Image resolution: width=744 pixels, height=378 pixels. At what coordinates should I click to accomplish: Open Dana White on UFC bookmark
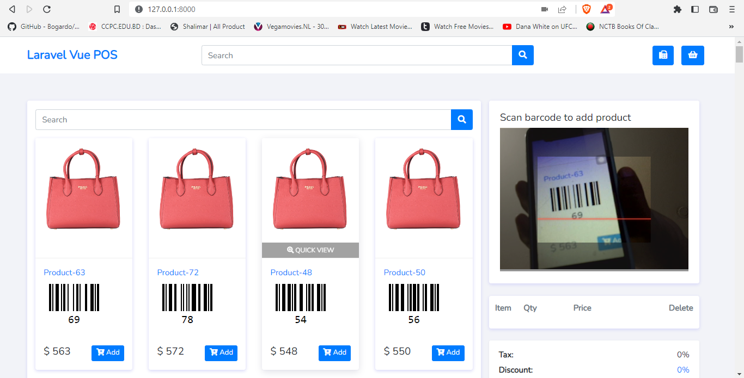[x=540, y=26]
